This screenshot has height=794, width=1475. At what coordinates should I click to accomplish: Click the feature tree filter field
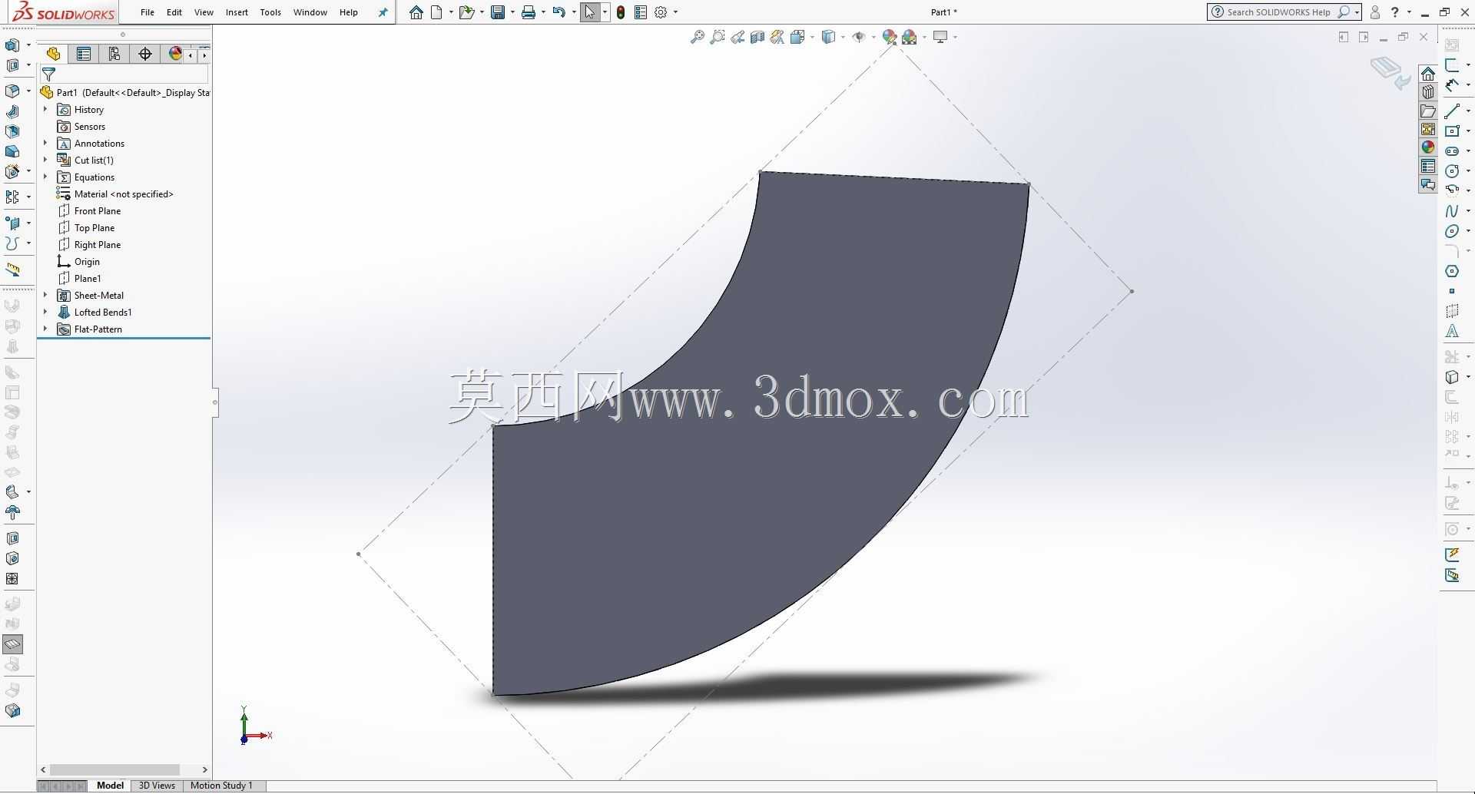pyautogui.click(x=124, y=74)
